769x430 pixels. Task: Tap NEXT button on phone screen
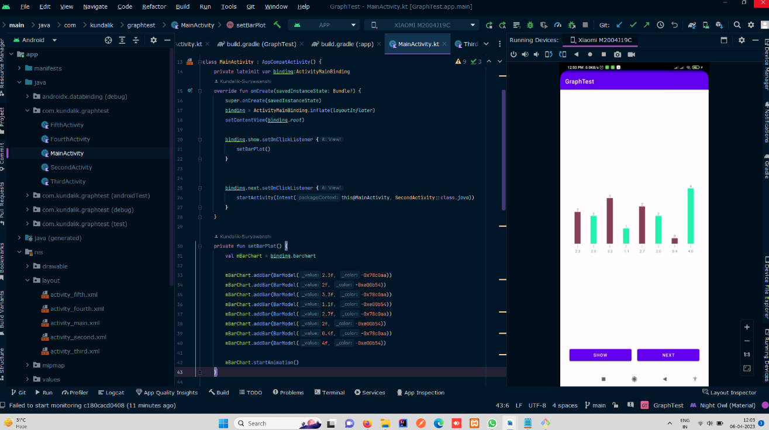[x=668, y=355]
